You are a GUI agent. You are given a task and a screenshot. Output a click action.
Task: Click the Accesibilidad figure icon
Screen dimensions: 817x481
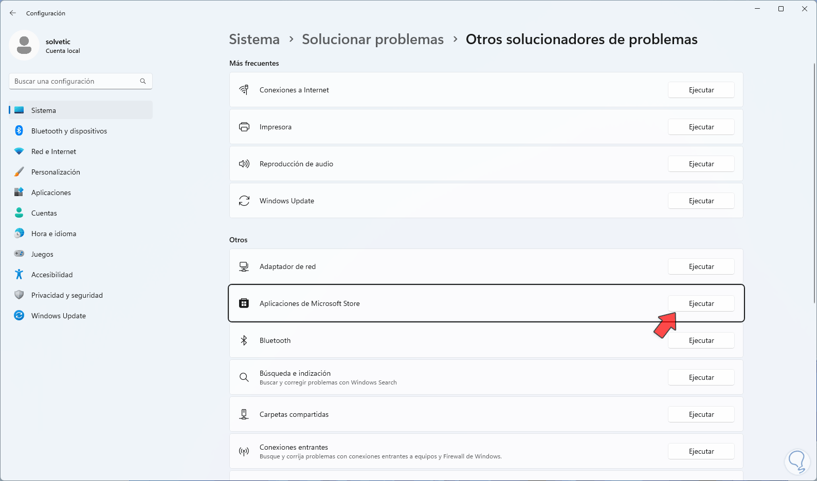point(19,275)
